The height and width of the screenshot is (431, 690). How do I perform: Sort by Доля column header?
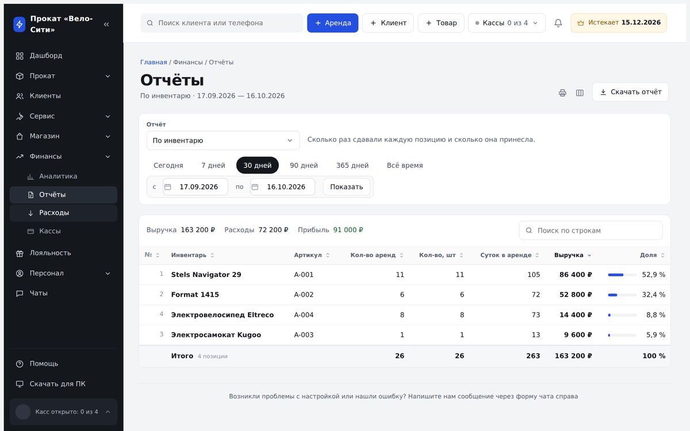[x=653, y=255]
